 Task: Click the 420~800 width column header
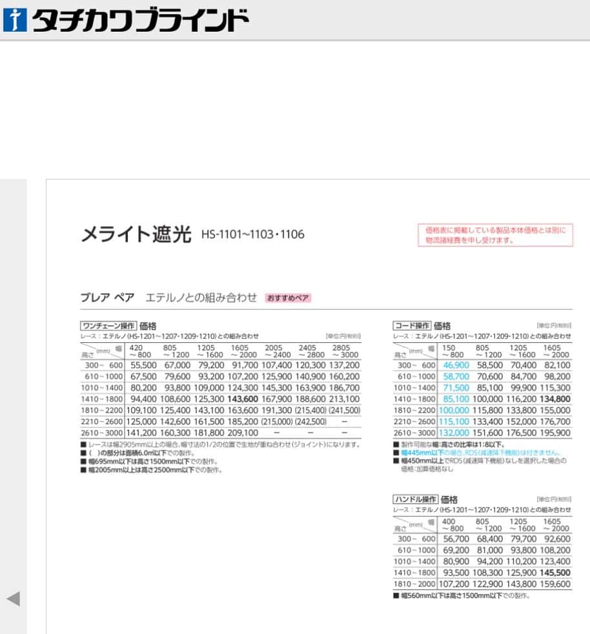(140, 351)
